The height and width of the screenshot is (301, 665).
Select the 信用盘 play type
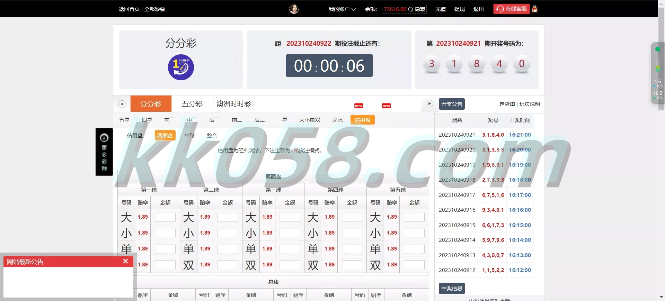[x=362, y=120]
